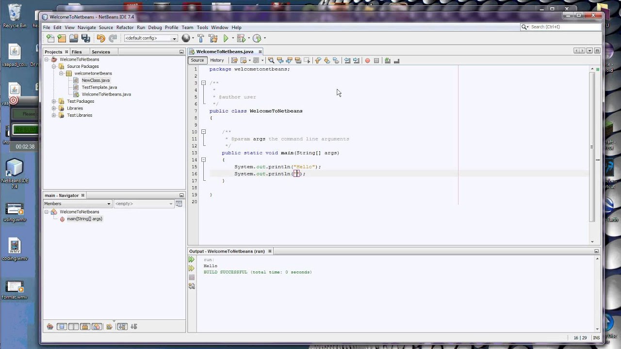Collapse the Javadoc comment fold at line 3
The height and width of the screenshot is (349, 621).
tap(203, 83)
